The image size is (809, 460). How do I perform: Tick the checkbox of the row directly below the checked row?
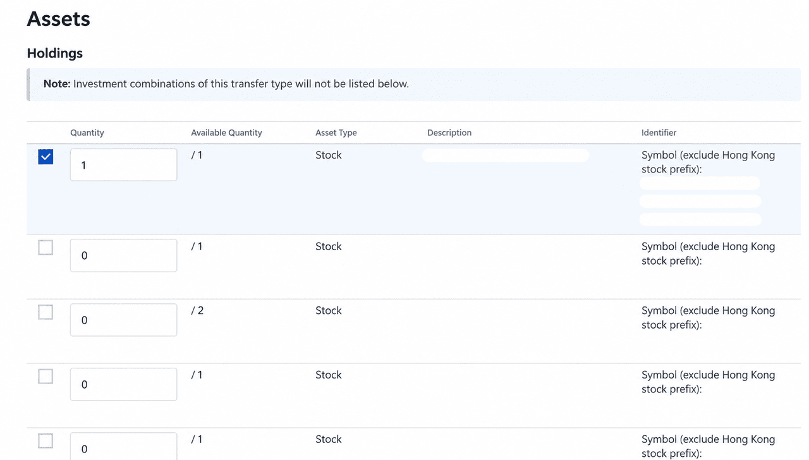coord(46,248)
